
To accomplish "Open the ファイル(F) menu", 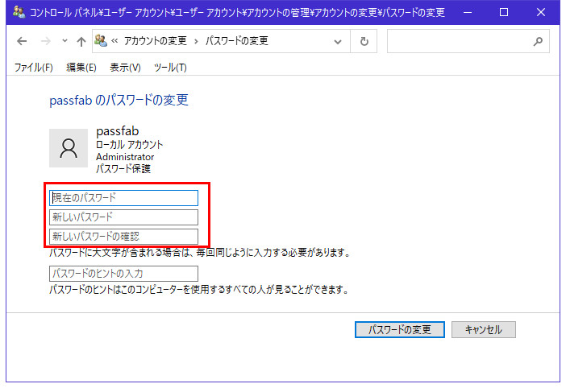I will point(33,68).
